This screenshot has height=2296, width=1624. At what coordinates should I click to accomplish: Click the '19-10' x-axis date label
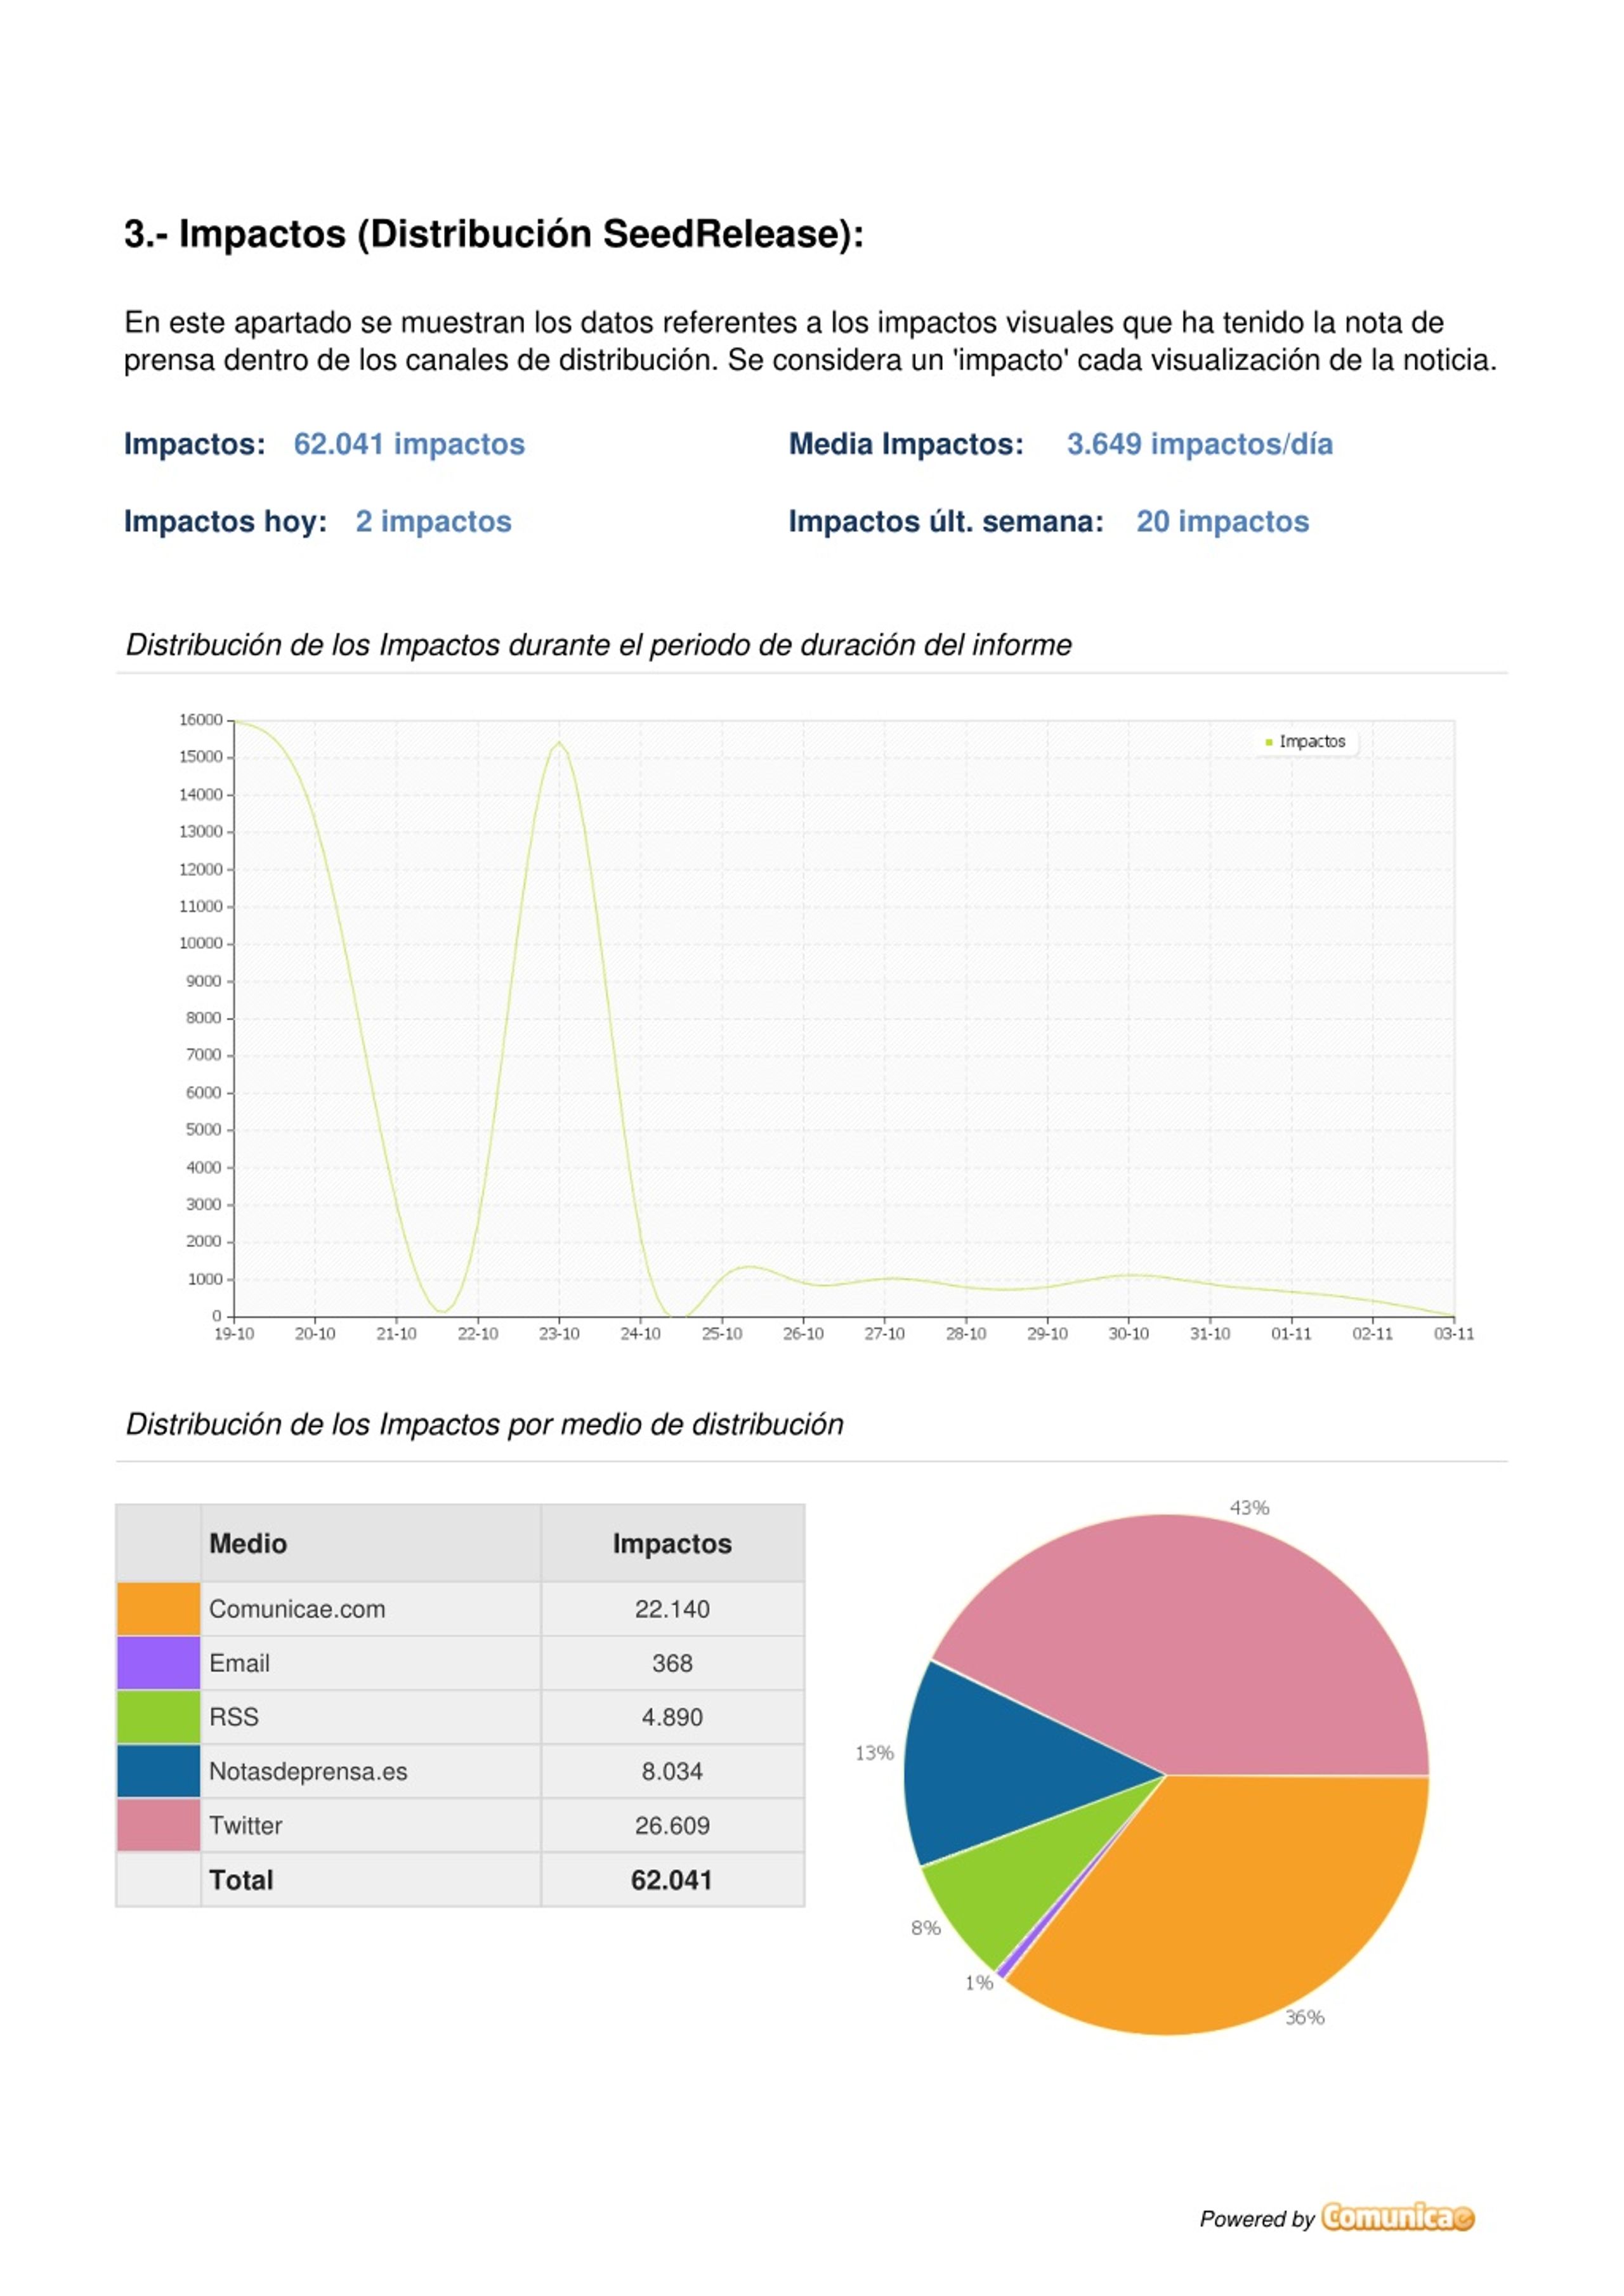point(234,1333)
